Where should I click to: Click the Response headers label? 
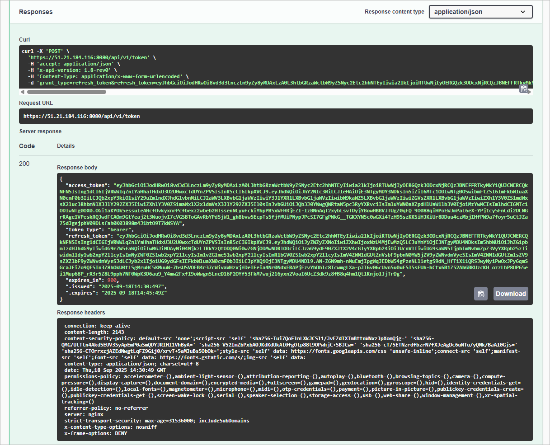pos(81,313)
